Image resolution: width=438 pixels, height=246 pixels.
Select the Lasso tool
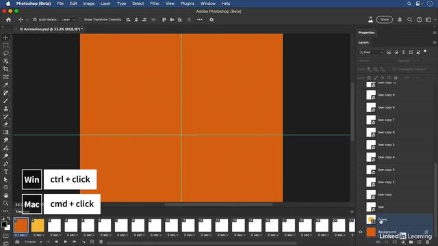click(6, 53)
